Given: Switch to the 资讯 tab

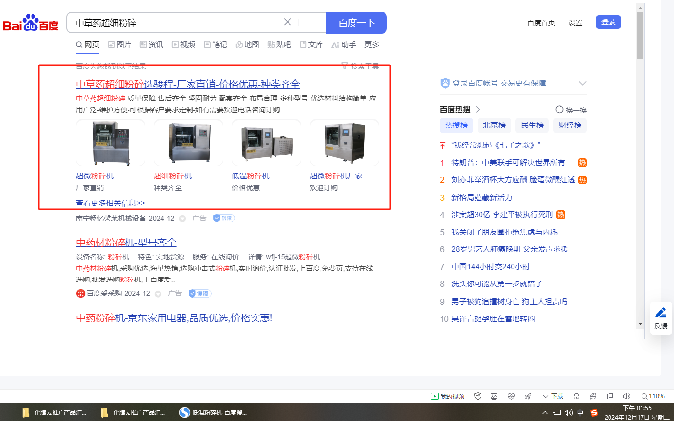Looking at the screenshot, I should (152, 45).
